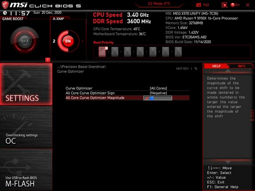Click the MSI dragon shield logo

pos(5,5)
